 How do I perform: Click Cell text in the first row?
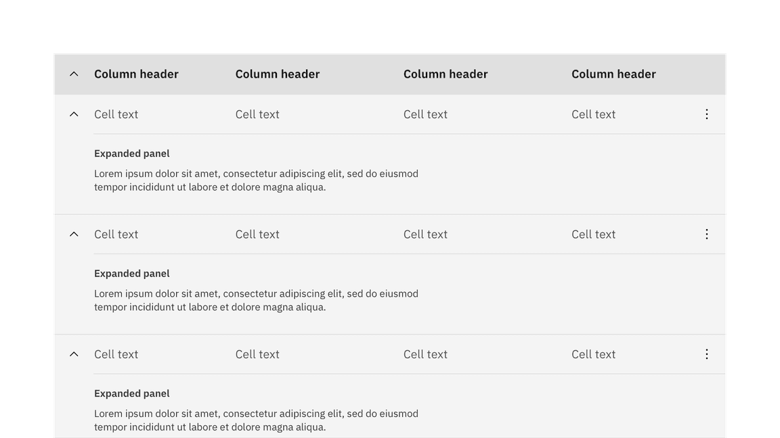(116, 114)
